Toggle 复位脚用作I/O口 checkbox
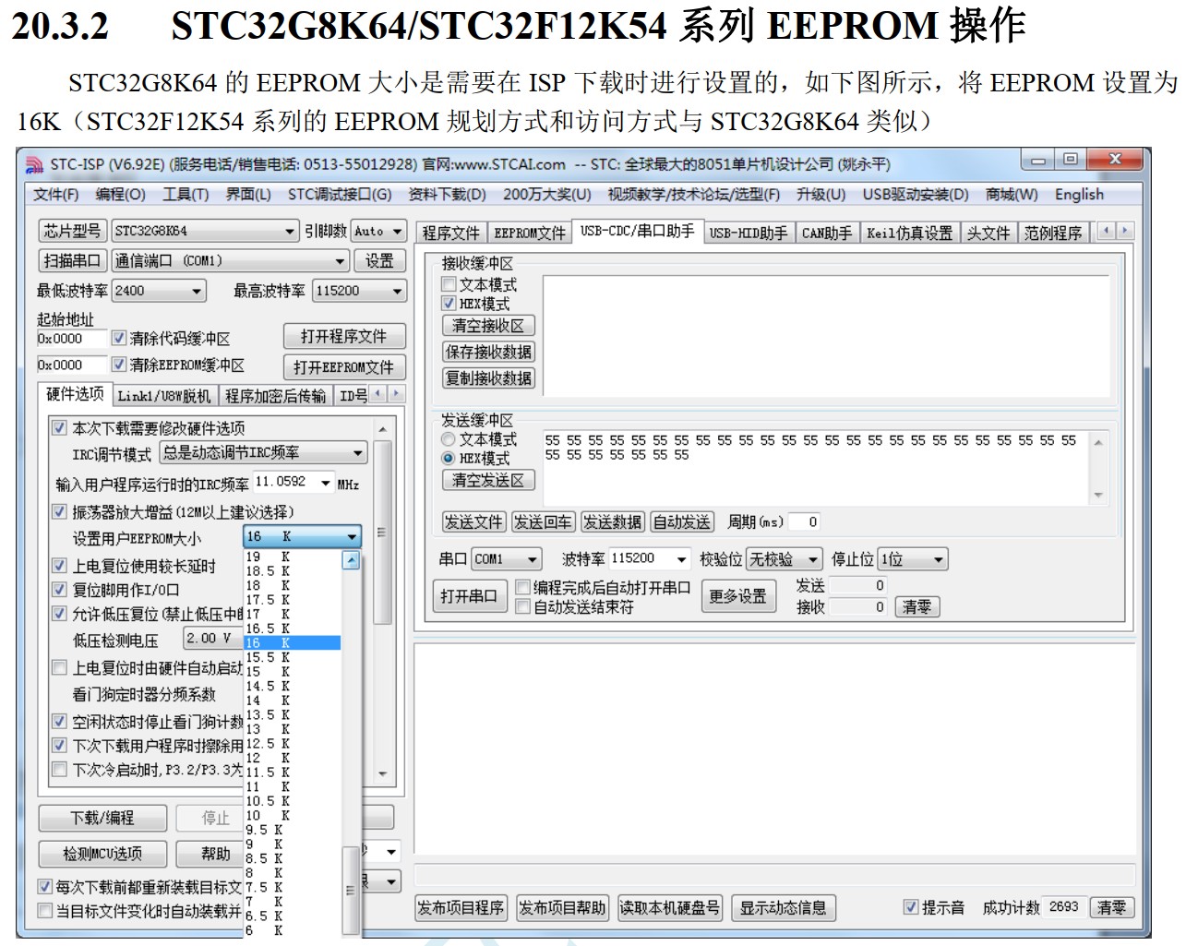 (x=59, y=589)
